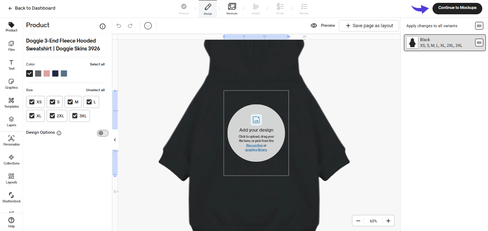Select the Text tool in sidebar
The height and width of the screenshot is (231, 488).
coord(11,65)
